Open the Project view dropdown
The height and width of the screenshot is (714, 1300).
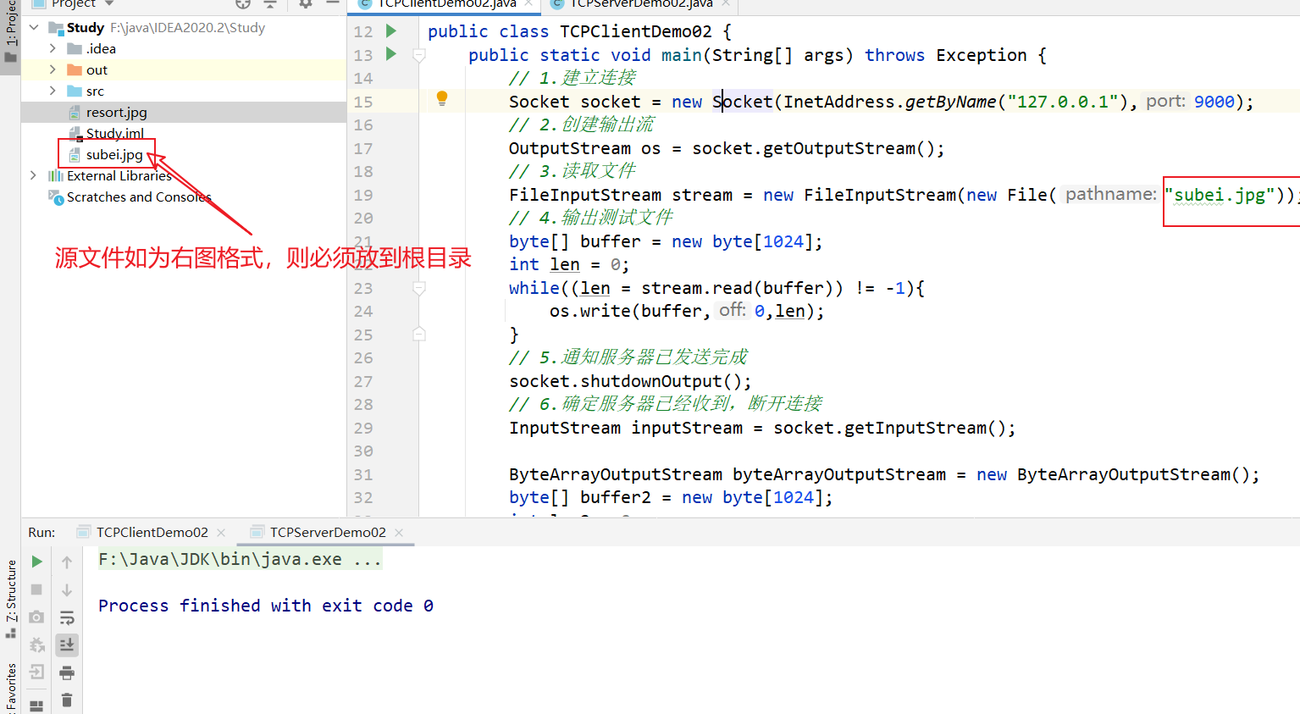(x=109, y=4)
